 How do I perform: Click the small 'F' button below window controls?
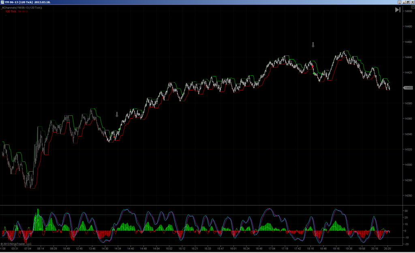click(x=413, y=6)
